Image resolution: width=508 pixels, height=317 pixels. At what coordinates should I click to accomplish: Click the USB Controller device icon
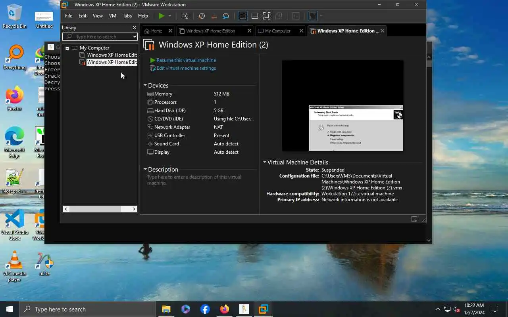(150, 136)
